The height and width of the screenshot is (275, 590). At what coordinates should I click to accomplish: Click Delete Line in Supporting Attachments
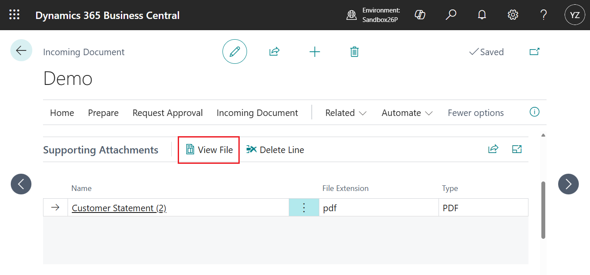click(275, 150)
